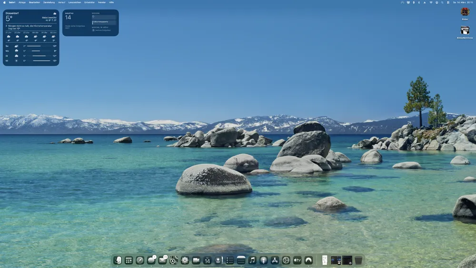Launch the App Store from the Dock
Image resolution: width=476 pixels, height=268 pixels.
[275, 260]
